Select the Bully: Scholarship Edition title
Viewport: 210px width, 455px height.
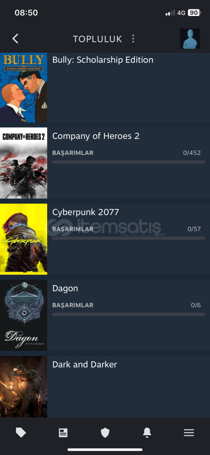pyautogui.click(x=103, y=60)
